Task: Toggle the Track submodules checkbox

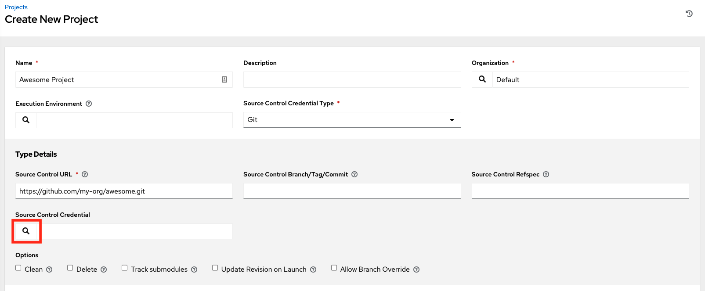Action: [125, 268]
